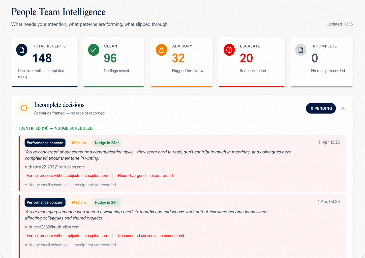Click 'Formal process without adjustment exploration' on 4 Apr entry
This screenshot has height=258, width=365.
point(67,236)
